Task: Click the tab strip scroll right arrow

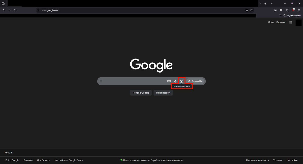Action: pos(260,4)
